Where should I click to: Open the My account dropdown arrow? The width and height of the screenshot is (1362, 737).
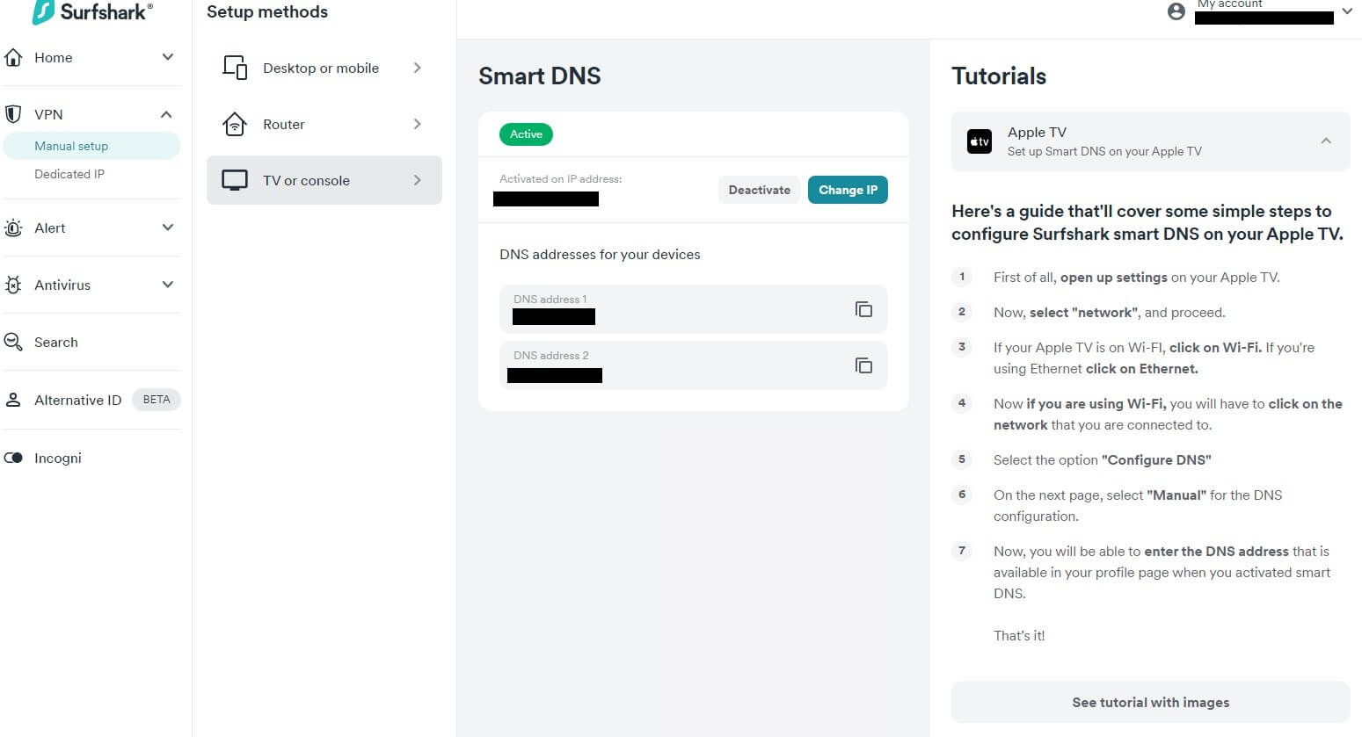(x=1347, y=11)
